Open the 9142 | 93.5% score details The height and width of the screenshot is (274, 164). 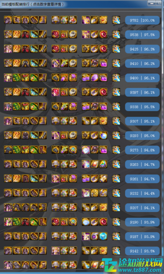142,251
